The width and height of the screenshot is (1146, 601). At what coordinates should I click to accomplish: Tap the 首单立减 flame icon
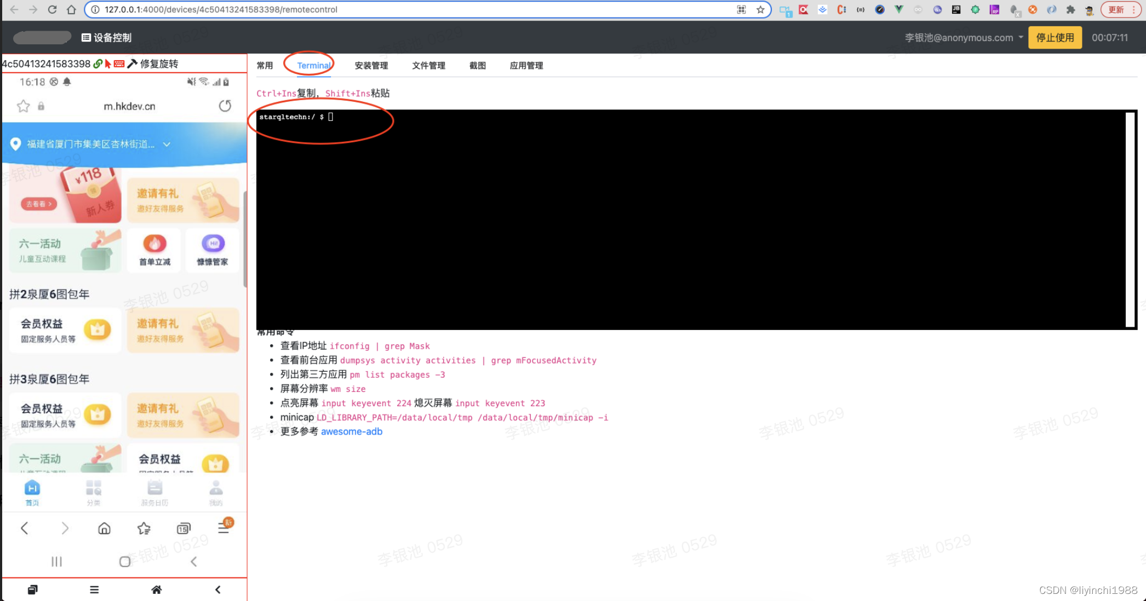point(154,244)
